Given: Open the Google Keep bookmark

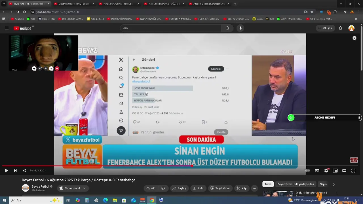Looking at the screenshot, I should coord(96,19).
